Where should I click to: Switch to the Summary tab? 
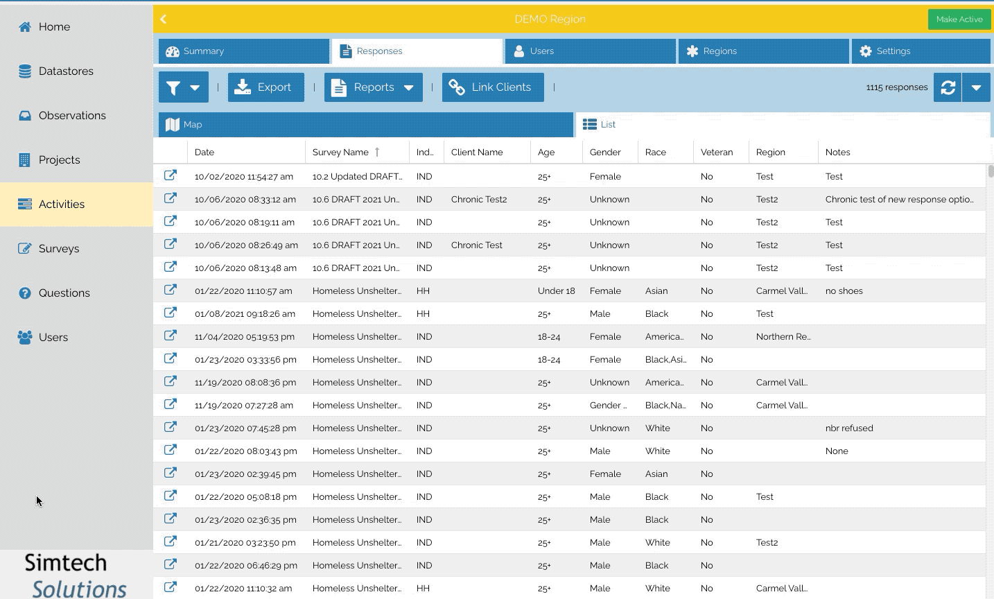243,51
